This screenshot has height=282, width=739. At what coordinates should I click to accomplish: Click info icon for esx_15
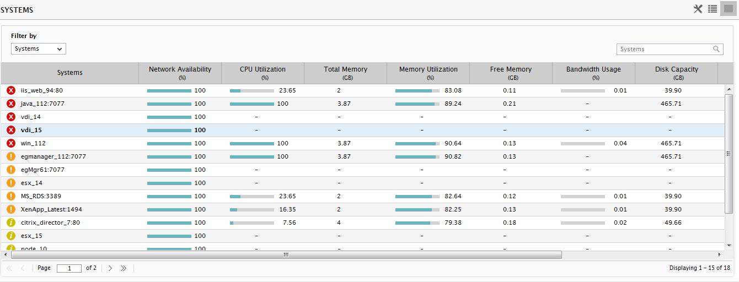pyautogui.click(x=11, y=236)
